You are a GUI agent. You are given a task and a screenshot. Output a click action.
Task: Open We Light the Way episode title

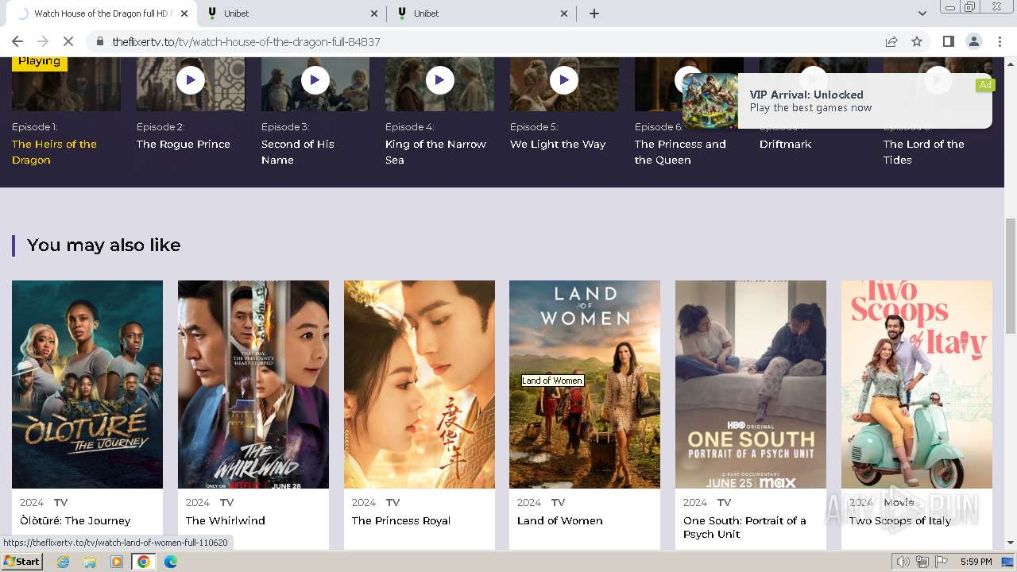click(x=558, y=144)
